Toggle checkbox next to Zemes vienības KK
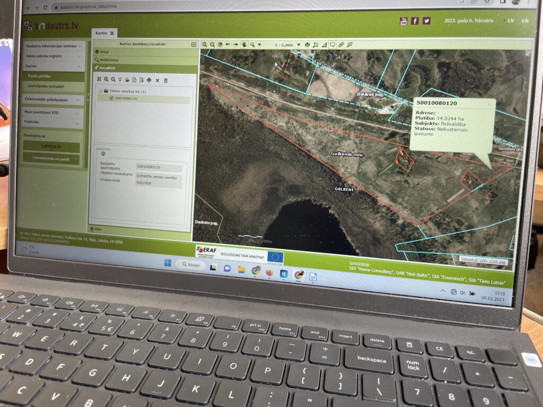543x407 pixels. pos(99,91)
